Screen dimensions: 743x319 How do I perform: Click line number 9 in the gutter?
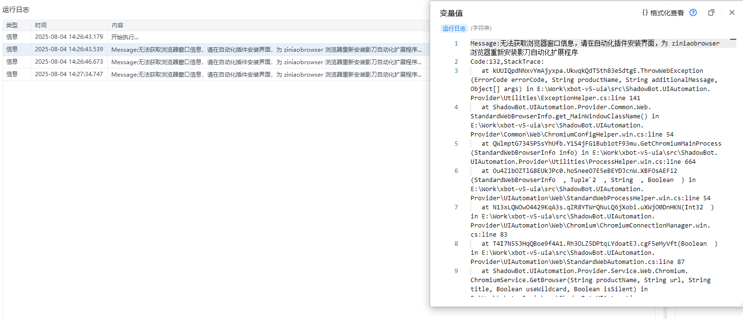coord(456,271)
